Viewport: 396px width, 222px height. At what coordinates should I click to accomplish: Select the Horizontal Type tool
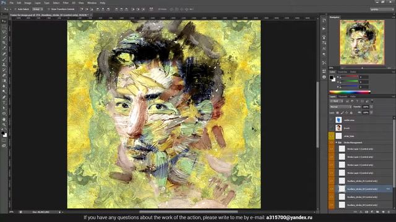[x=4, y=102]
